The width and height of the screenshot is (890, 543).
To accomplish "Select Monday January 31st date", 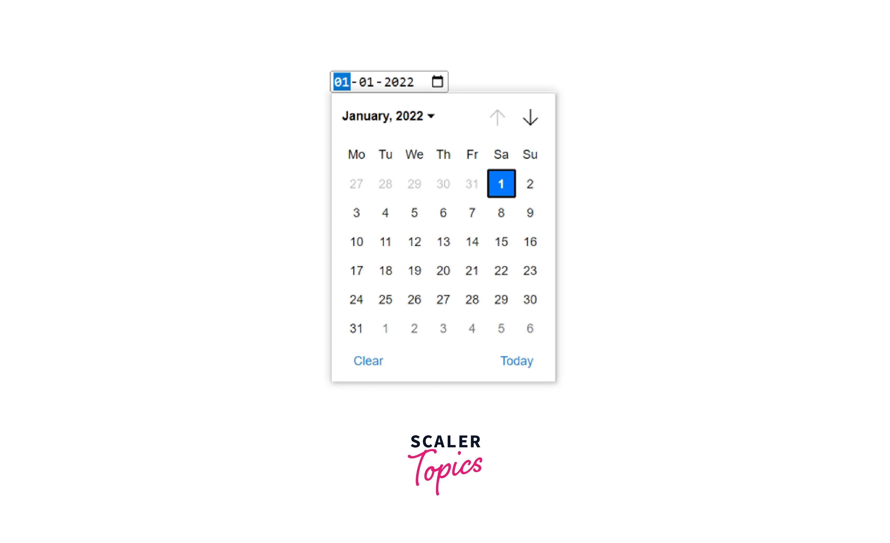I will pos(356,328).
